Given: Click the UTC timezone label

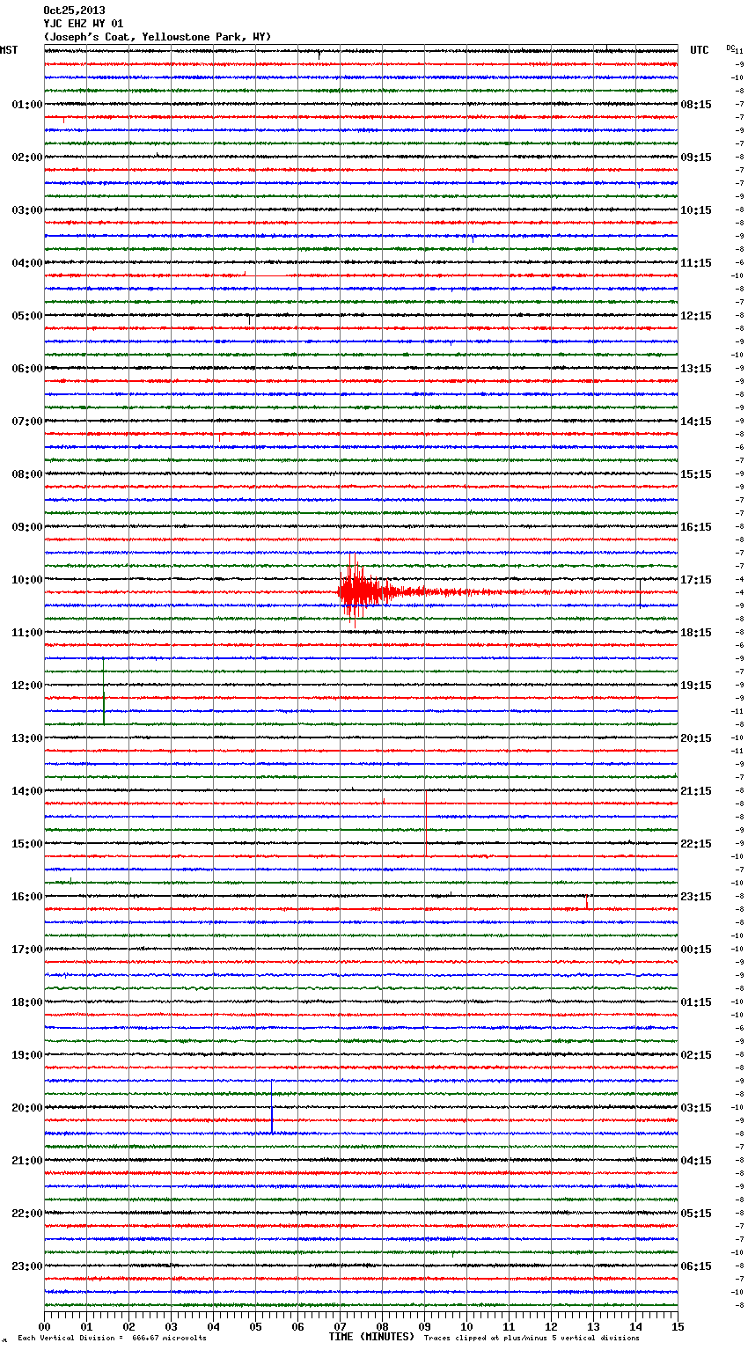Looking at the screenshot, I should (x=700, y=50).
